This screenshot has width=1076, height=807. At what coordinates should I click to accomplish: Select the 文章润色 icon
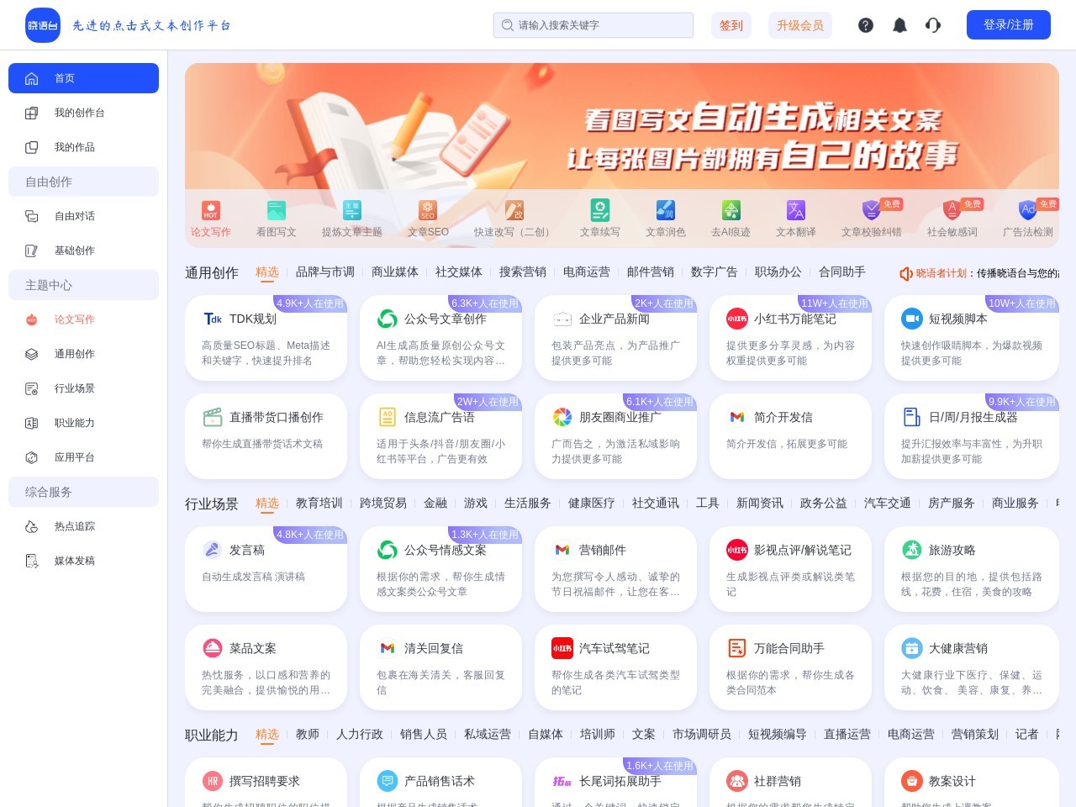pos(665,210)
